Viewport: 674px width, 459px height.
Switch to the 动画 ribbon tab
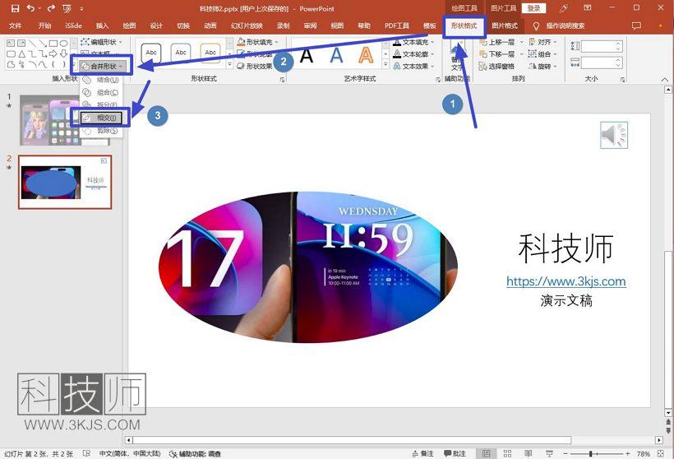pyautogui.click(x=210, y=25)
